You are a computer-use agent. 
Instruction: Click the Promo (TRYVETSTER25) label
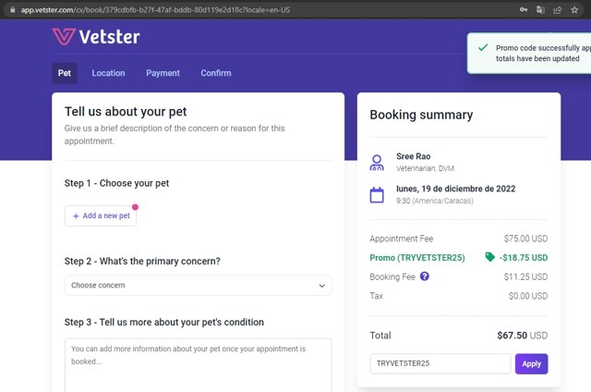click(417, 258)
